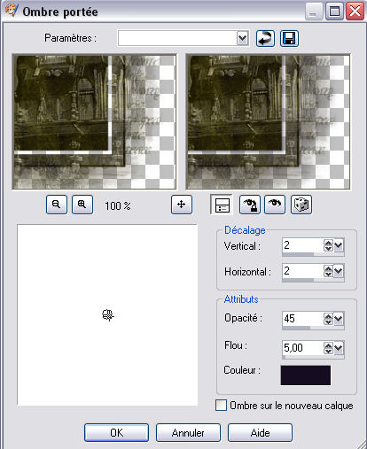
Task: Open the Paramètres presets dropdown
Action: click(x=242, y=38)
